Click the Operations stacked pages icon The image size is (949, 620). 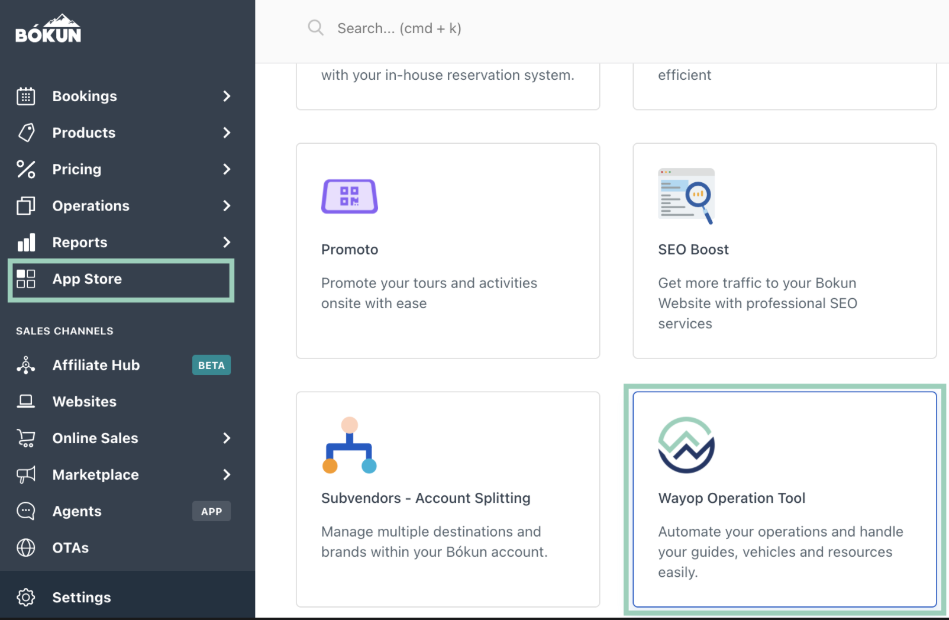pos(26,206)
